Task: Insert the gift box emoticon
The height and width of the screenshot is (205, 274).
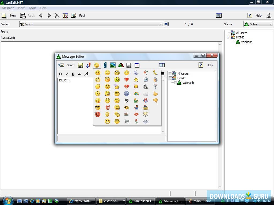Action: click(146, 100)
